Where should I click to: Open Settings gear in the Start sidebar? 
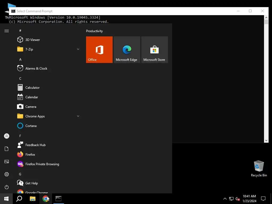[x=7, y=174]
